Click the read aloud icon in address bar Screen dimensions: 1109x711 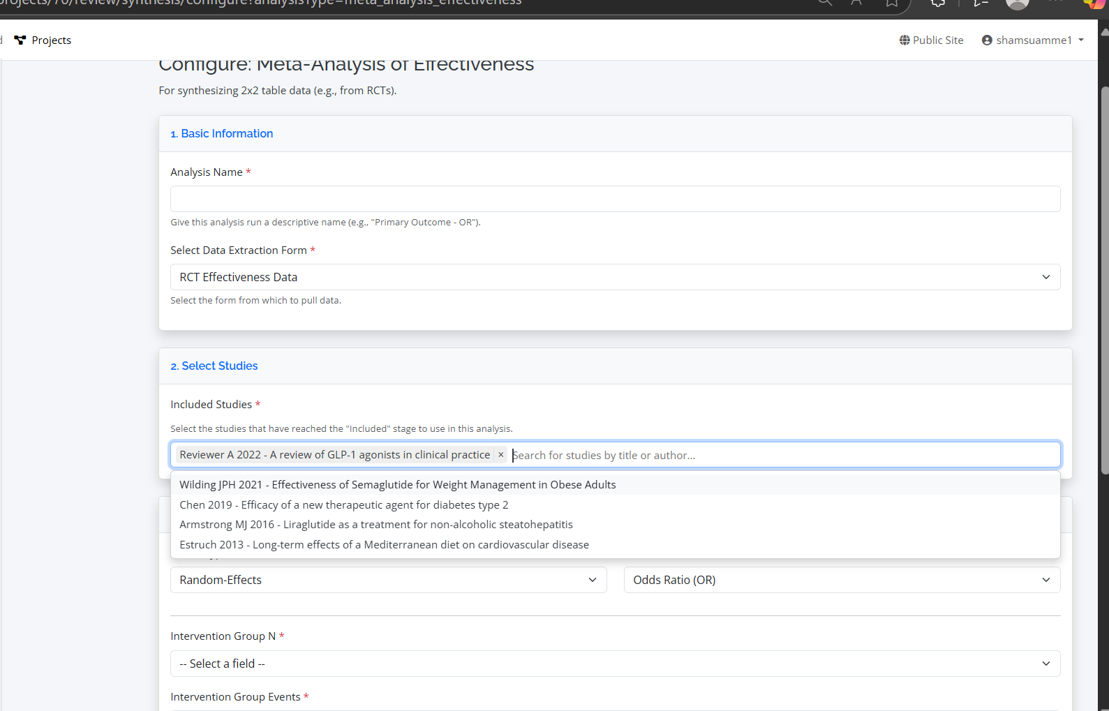coord(856,3)
